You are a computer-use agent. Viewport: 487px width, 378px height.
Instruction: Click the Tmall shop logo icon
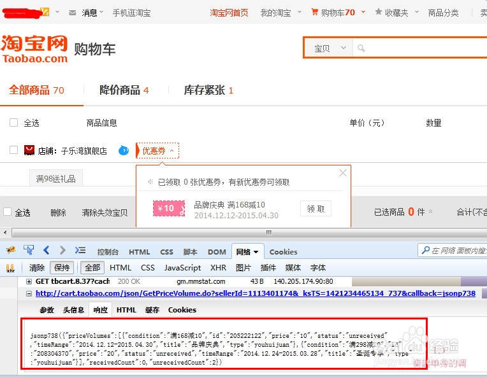tap(29, 150)
